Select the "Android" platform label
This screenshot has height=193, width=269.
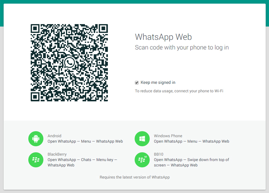(54, 136)
